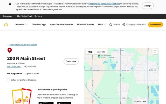Select the Map view tab

coord(90,52)
